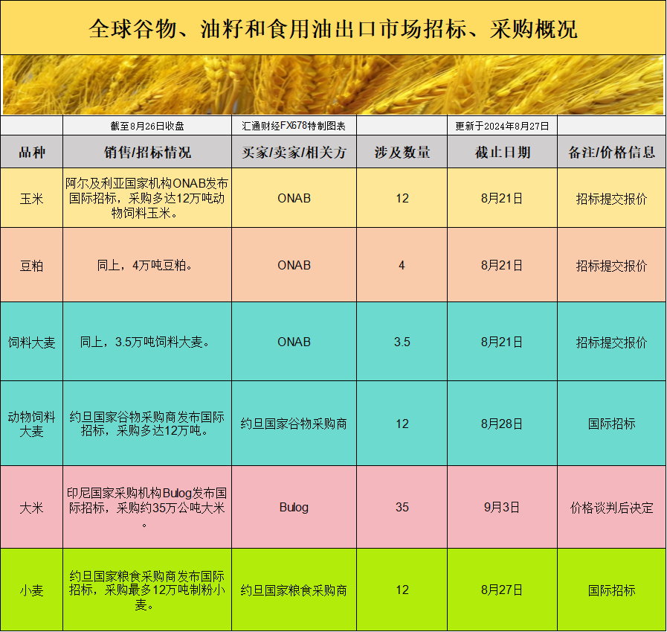This screenshot has width=667, height=632.
Task: Click 8月21日 in the 玉米 row
Action: pyautogui.click(x=502, y=198)
